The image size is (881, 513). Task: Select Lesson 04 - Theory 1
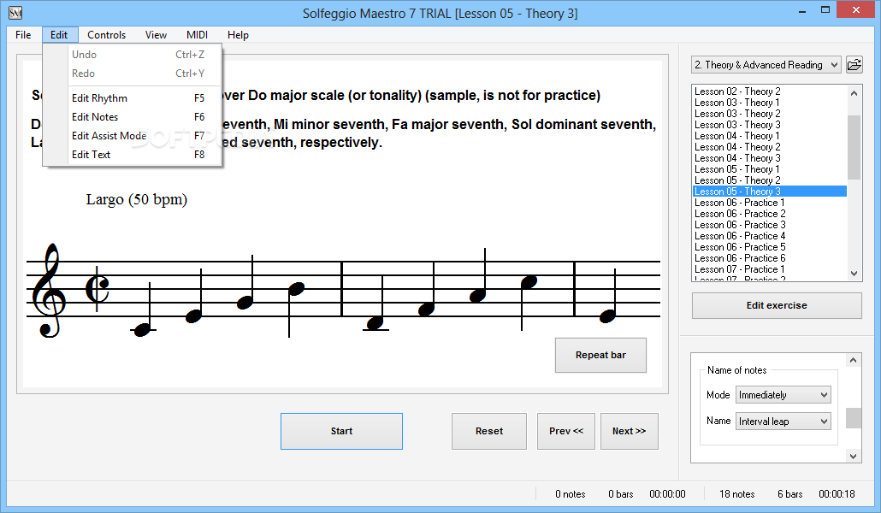coord(769,136)
